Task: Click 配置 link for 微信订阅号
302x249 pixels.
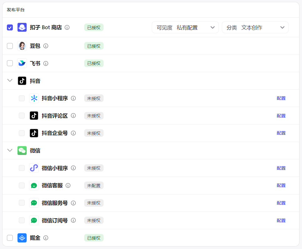Action: [x=281, y=220]
